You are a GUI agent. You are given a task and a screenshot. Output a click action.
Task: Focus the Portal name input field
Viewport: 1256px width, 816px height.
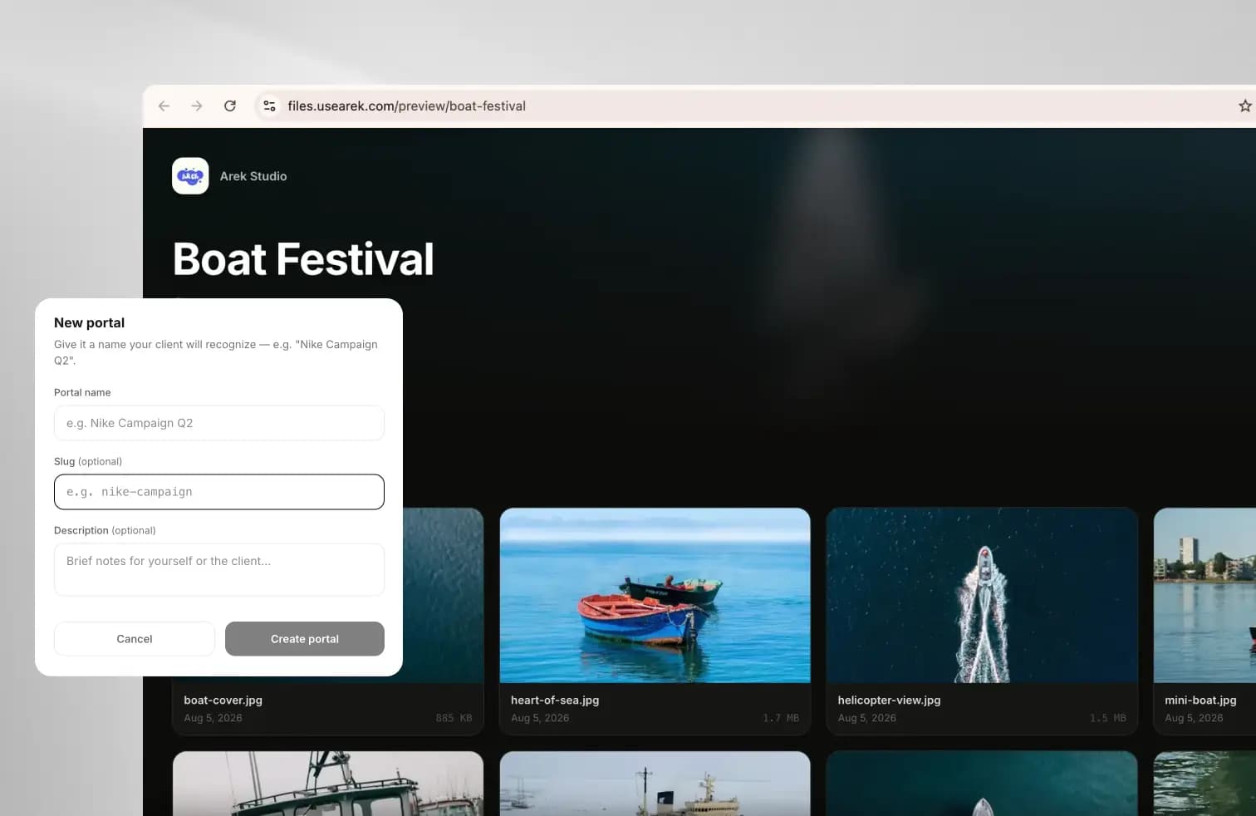219,423
